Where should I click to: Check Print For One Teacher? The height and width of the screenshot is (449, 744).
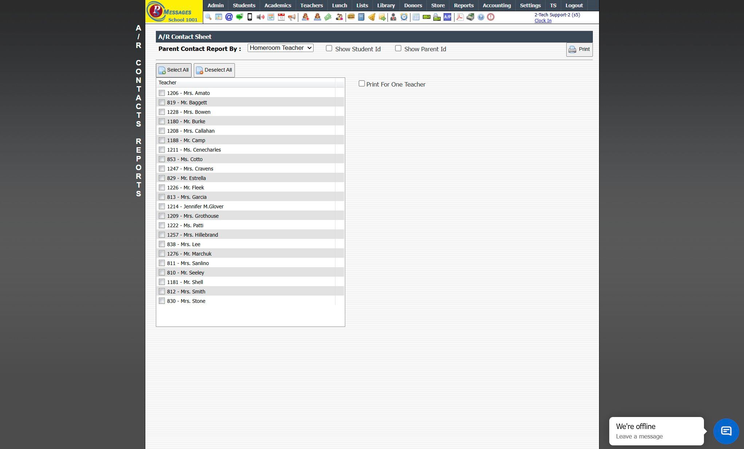click(x=362, y=84)
